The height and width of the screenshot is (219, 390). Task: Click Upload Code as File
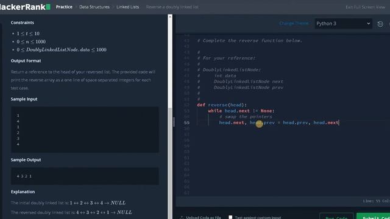click(200, 217)
